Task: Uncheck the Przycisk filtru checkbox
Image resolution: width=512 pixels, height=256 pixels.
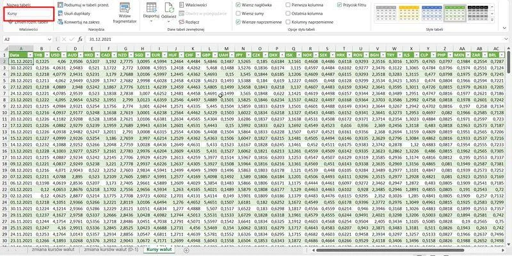Action: (339, 4)
